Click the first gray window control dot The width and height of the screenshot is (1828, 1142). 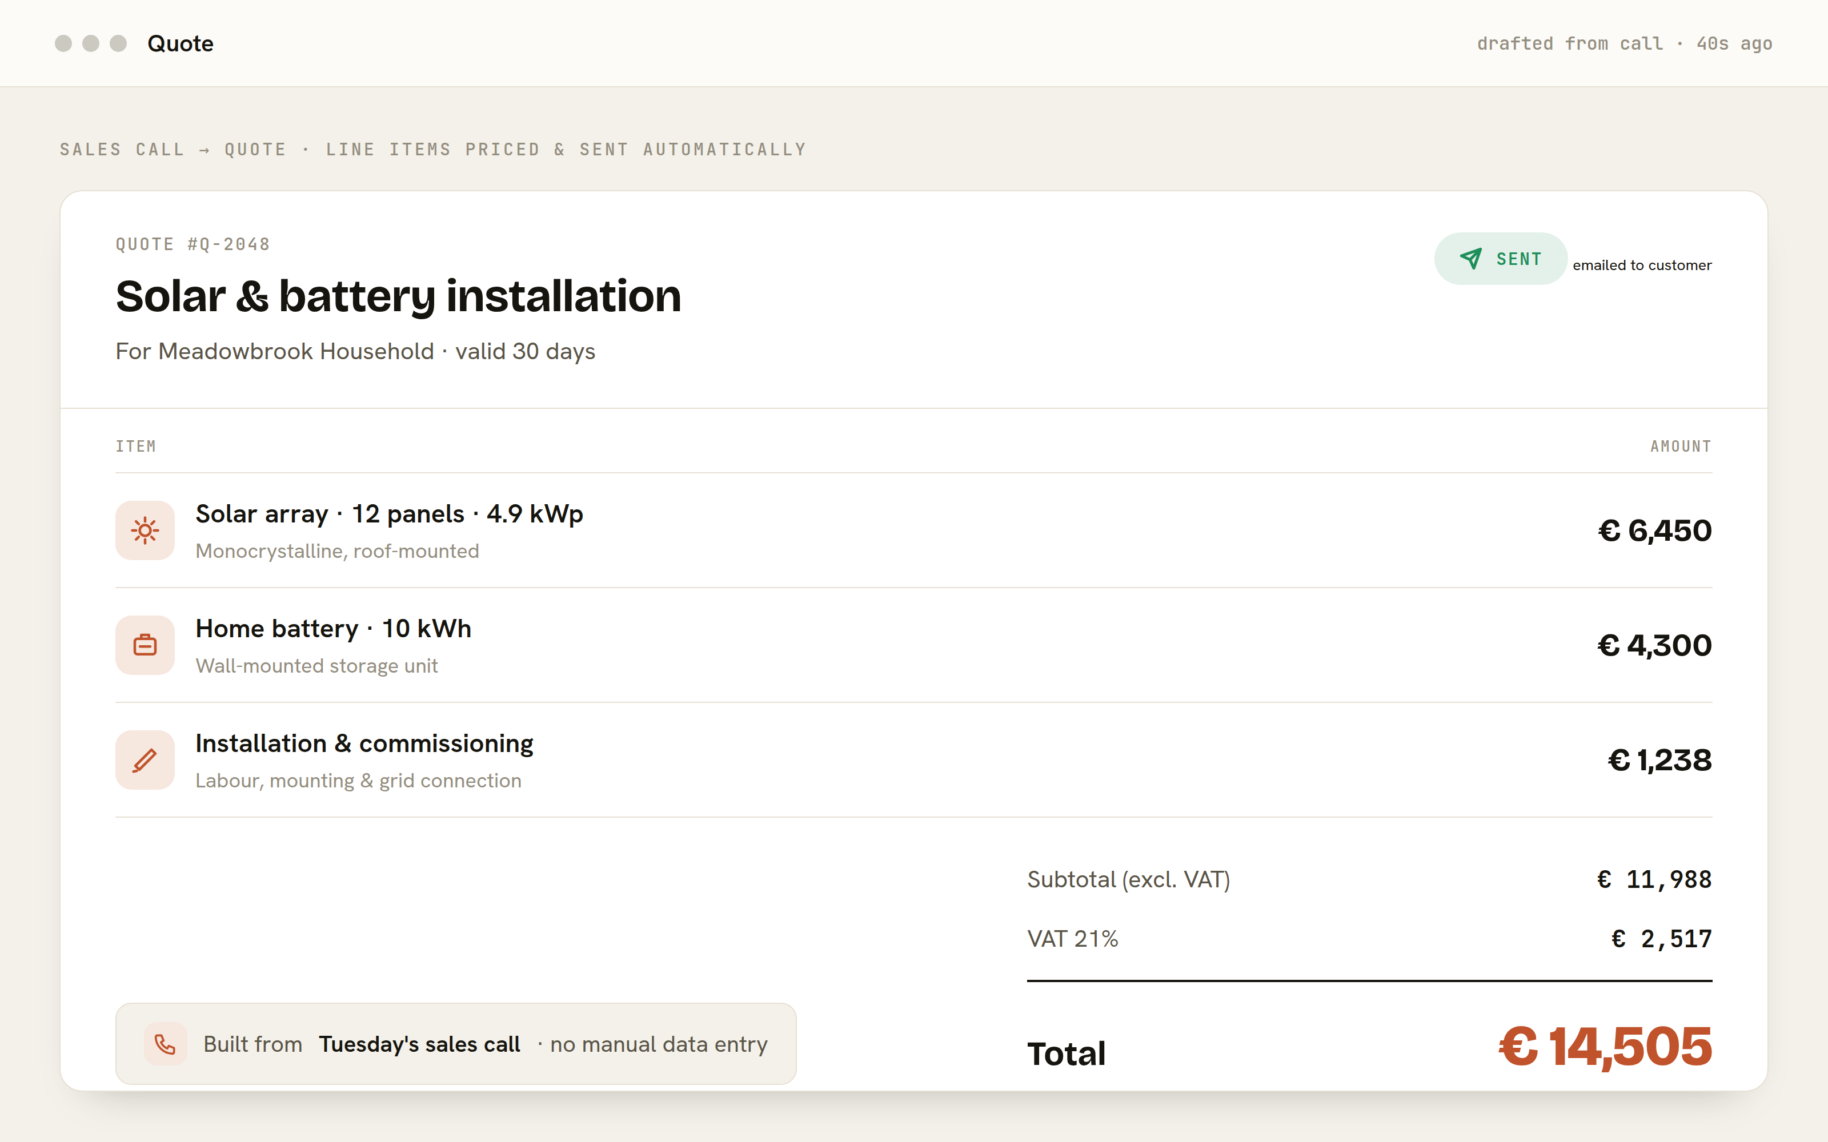tap(63, 43)
